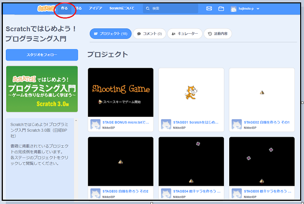
Task: Click the NikkeiBP author under STAGE02
Action: click(x=250, y=128)
